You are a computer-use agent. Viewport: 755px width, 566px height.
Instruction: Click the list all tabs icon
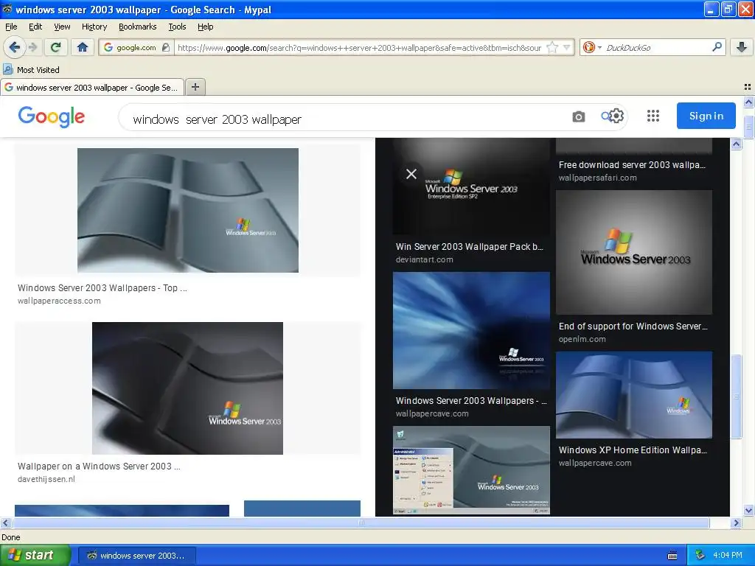748,87
